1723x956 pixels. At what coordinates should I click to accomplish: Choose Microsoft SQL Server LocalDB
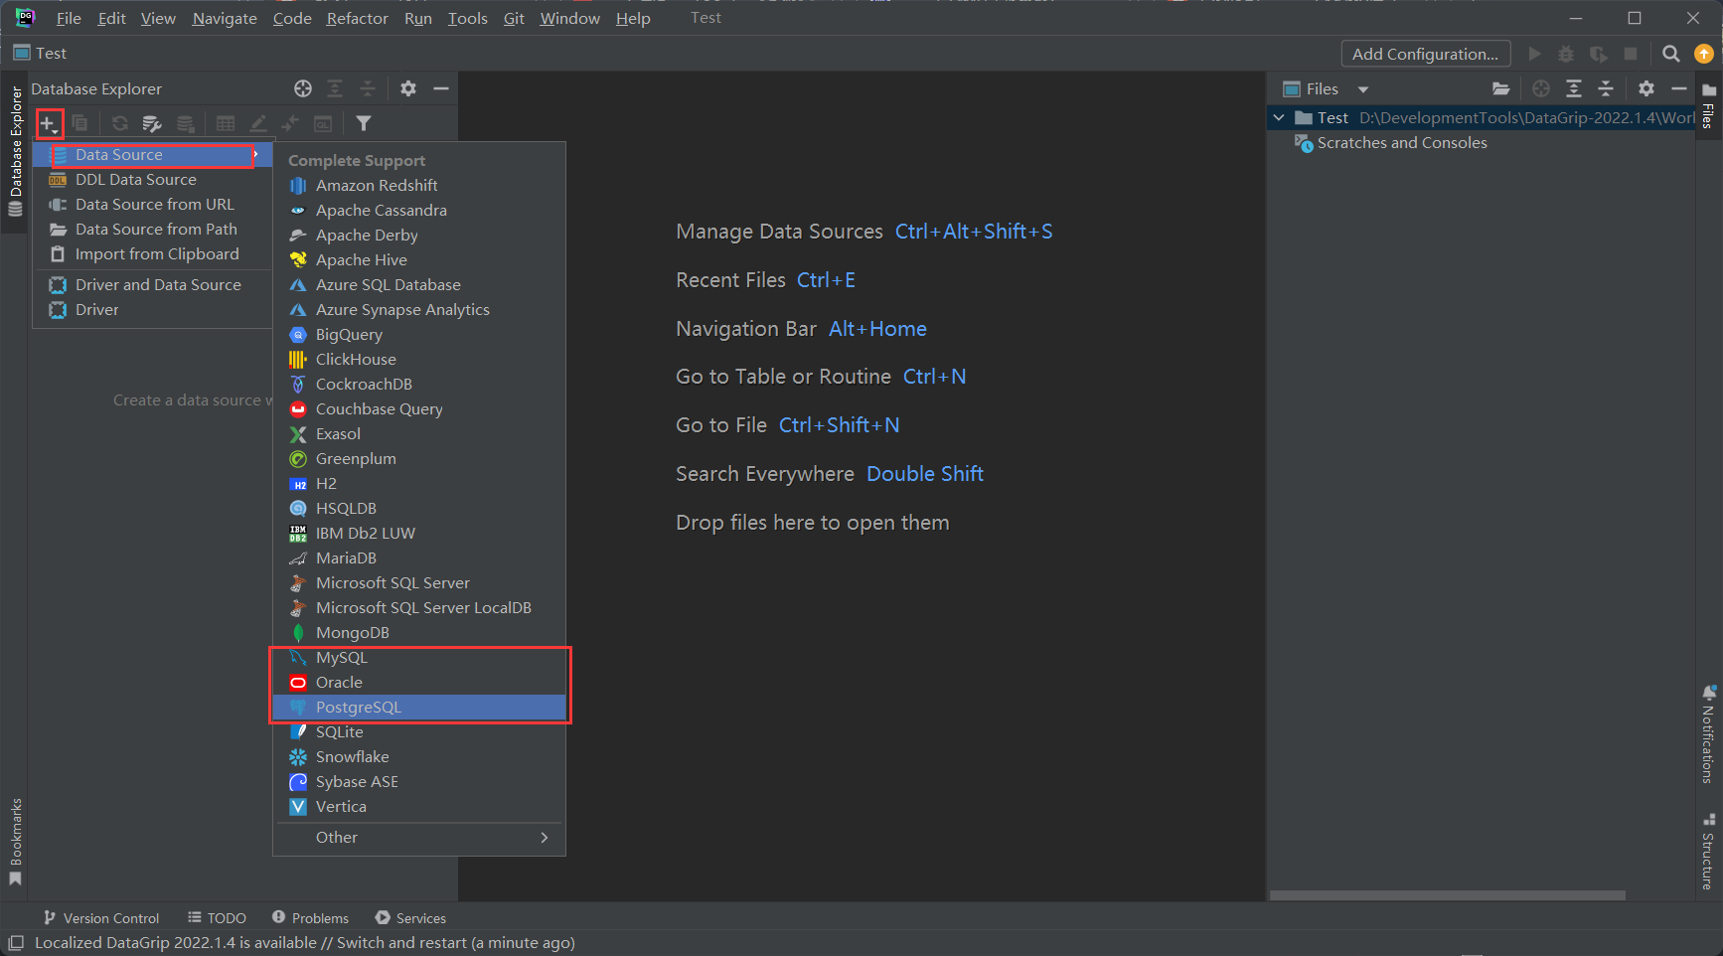419,608
